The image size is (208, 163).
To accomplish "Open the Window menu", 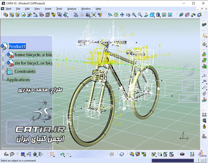I will tap(86, 9).
